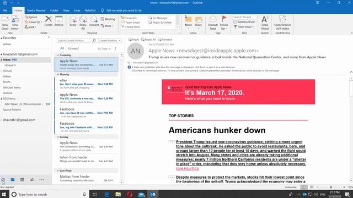Screen dimensions: 353x198
Task: Collapse the howzatv01@gmail.com account
Action: (2, 54)
